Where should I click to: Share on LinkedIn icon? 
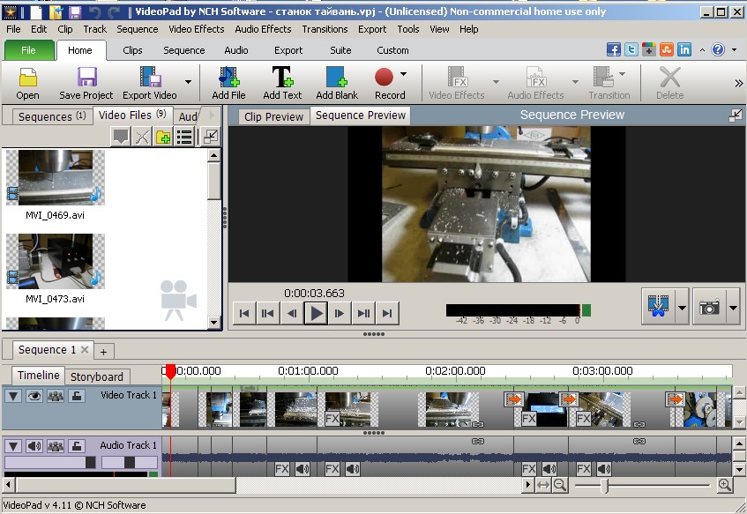tap(684, 49)
